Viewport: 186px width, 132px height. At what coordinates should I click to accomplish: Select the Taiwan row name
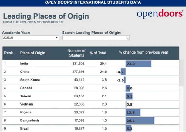tap(25, 96)
